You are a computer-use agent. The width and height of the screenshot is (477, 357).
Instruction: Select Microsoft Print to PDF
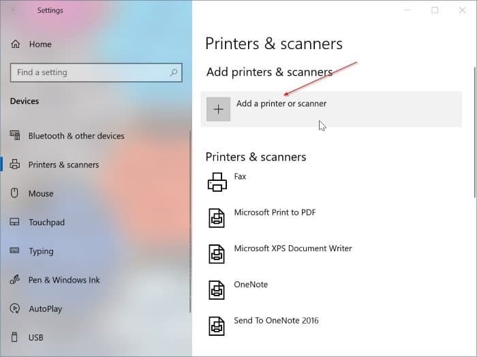275,212
